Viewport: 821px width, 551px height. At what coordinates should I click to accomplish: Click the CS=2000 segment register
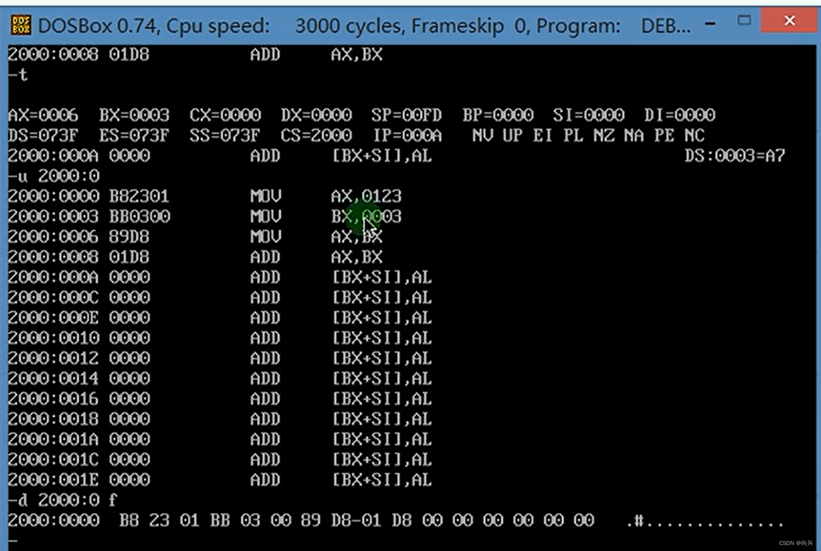316,135
